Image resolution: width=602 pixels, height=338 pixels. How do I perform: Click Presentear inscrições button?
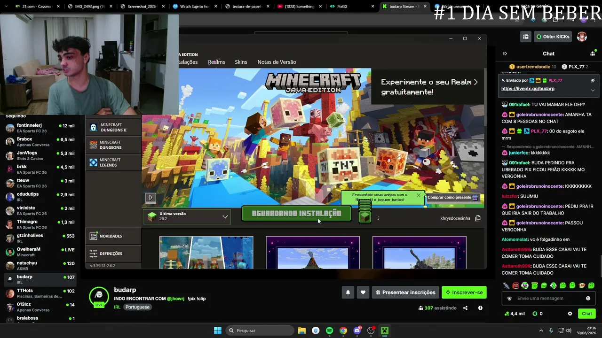tap(405, 292)
